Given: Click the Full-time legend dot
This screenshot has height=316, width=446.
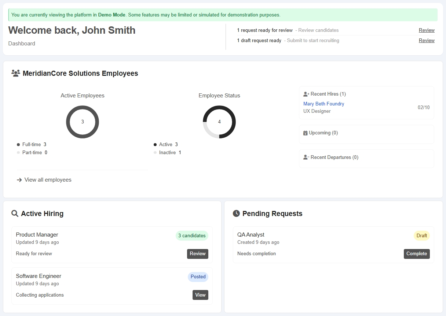Looking at the screenshot, I should [18, 145].
